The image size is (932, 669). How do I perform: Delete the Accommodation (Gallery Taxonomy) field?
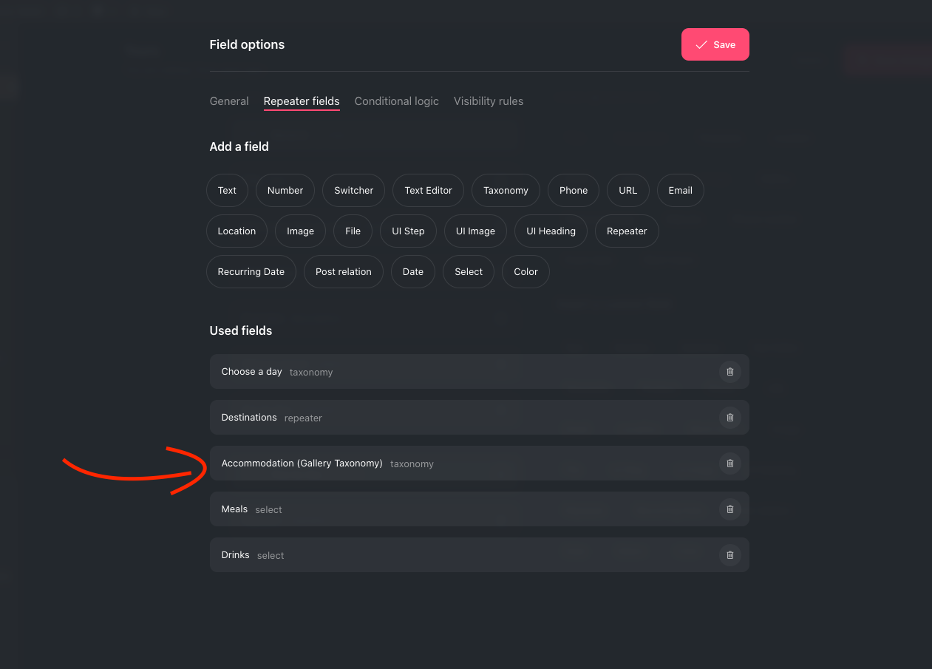pyautogui.click(x=730, y=463)
